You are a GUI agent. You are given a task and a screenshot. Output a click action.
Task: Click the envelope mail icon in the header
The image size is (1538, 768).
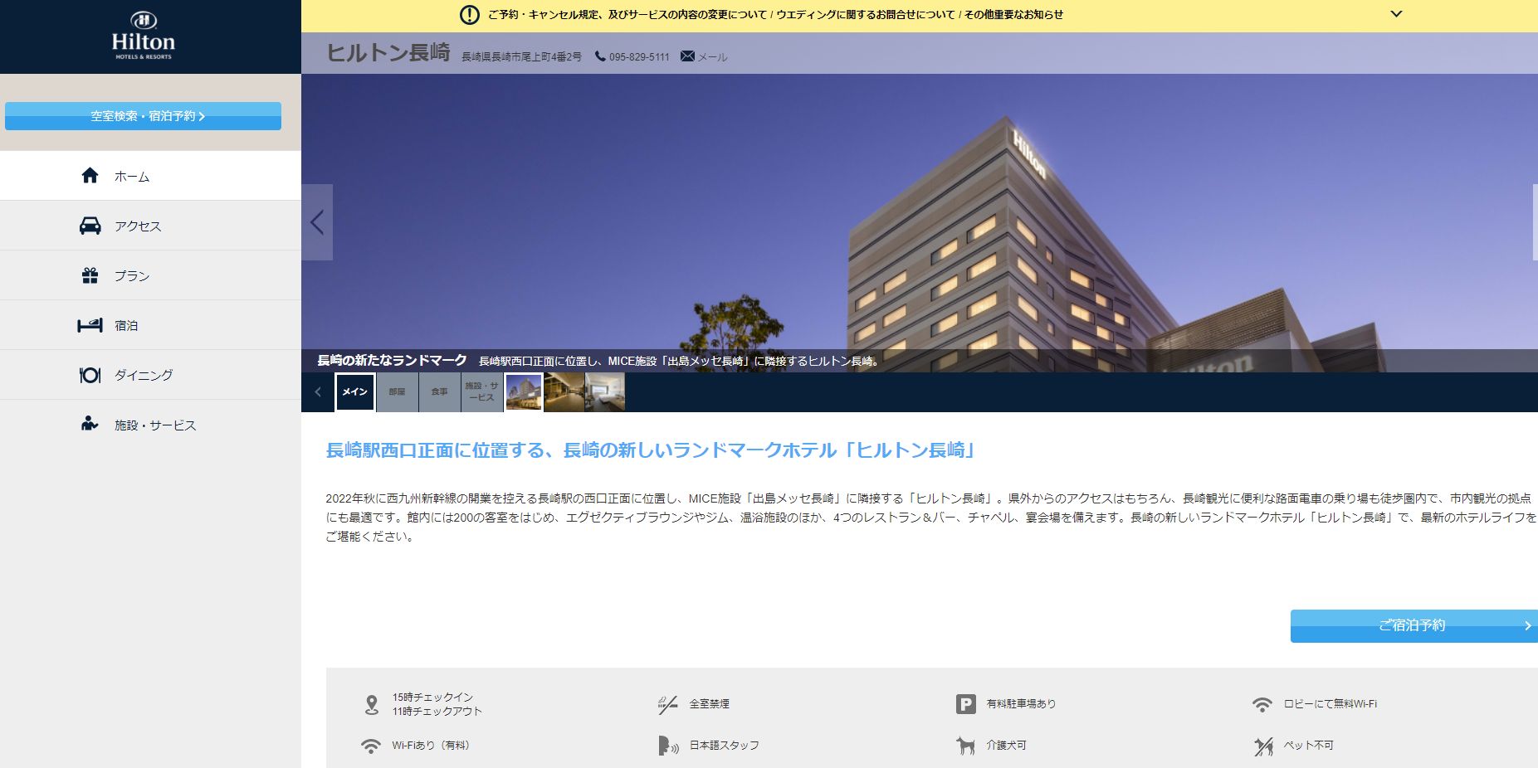[687, 56]
